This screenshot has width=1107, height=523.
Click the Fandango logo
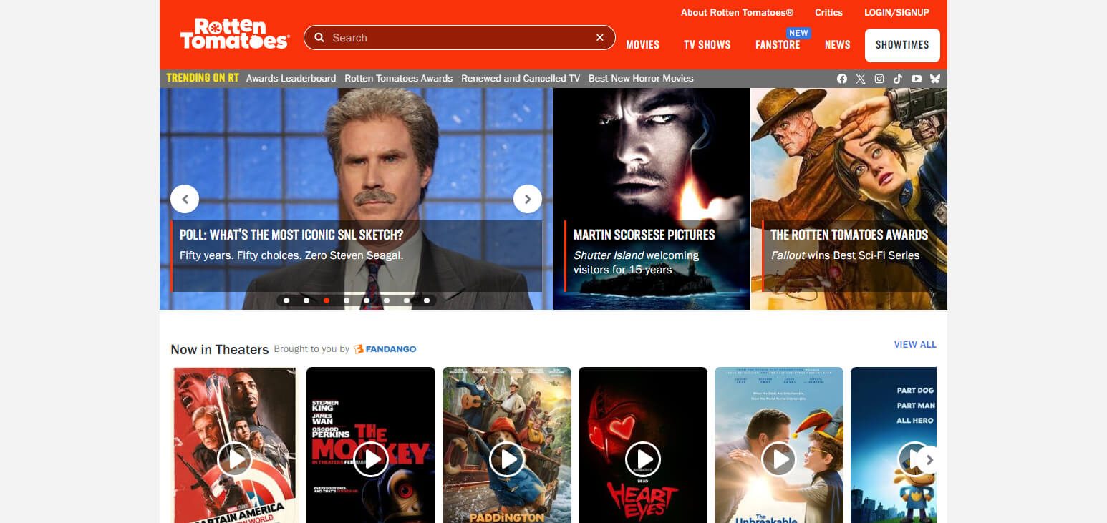(385, 349)
